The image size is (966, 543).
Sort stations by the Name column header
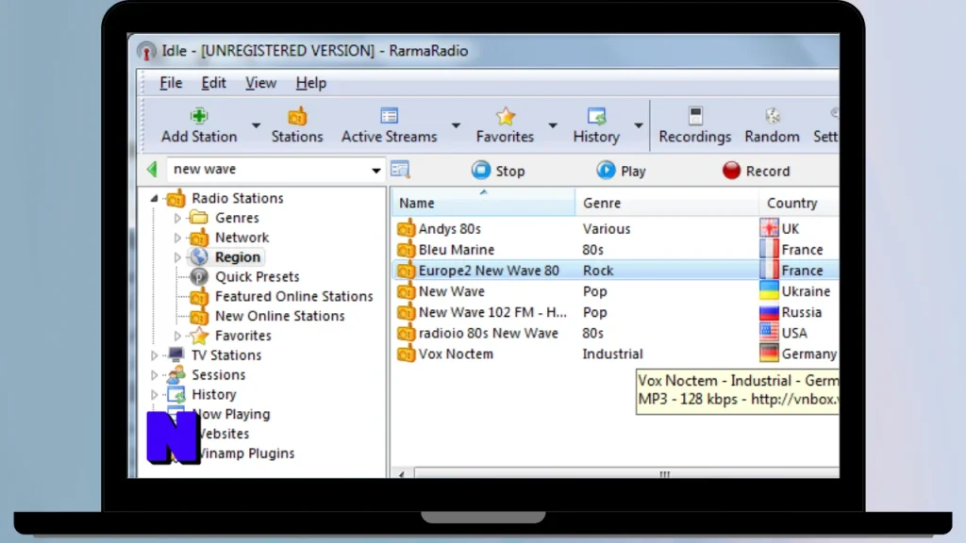(483, 203)
